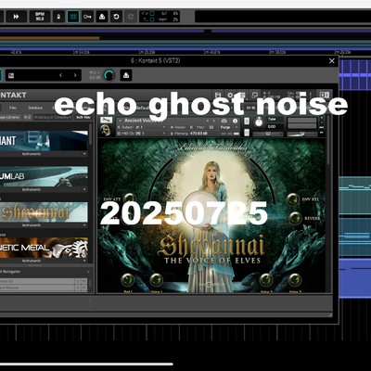Image resolution: width=371 pixels, height=371 pixels.
Task: Go to next preset with right arrow
Action: (x=75, y=75)
